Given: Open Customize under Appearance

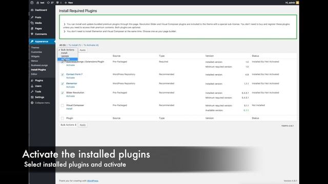Looking at the screenshot, I should tap(36, 52).
